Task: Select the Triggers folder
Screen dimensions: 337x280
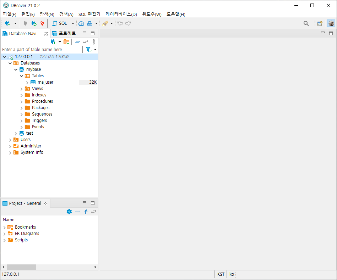Action: pos(39,121)
